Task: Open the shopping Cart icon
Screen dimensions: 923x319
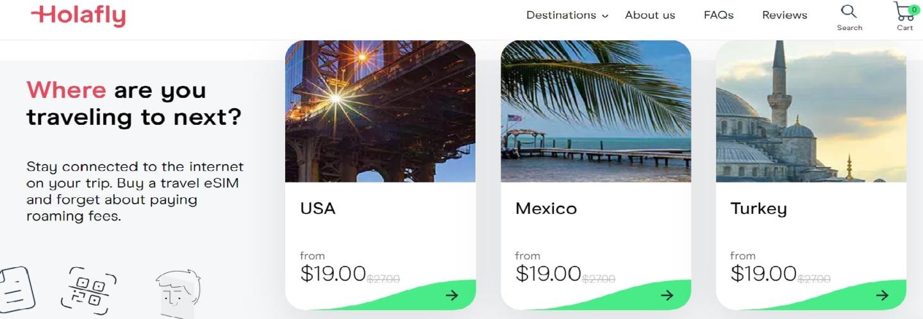Action: 904,12
